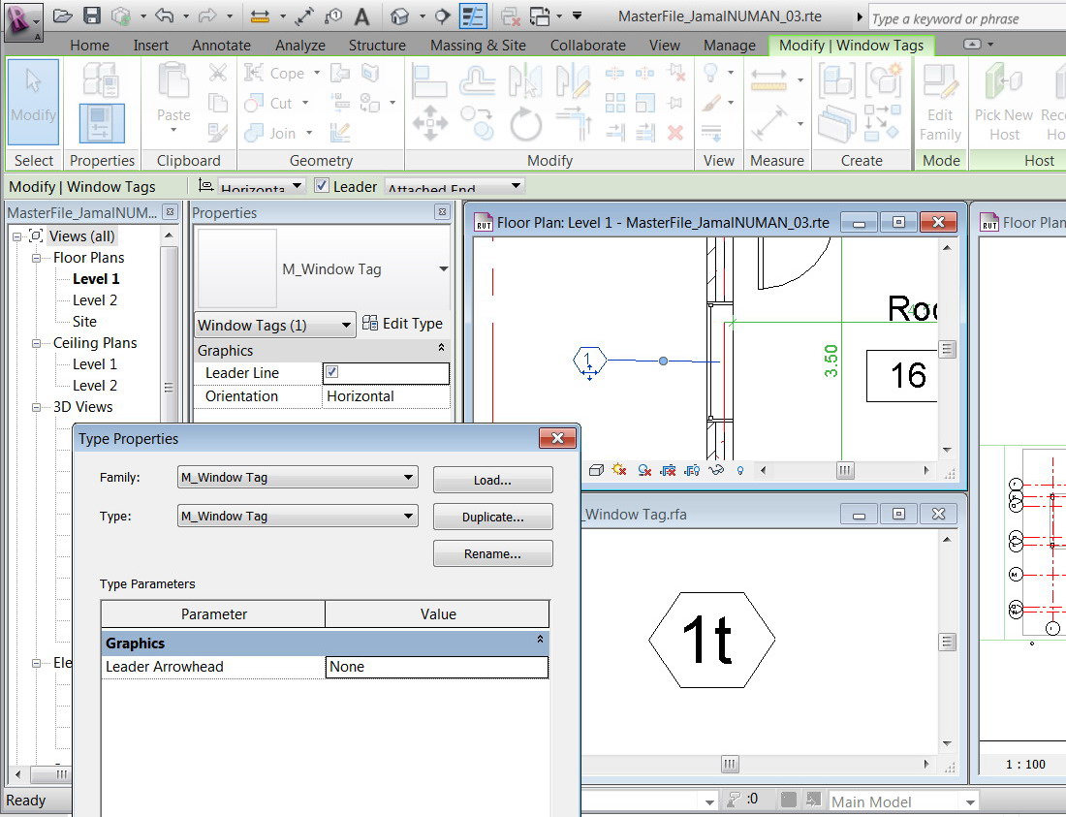1066x817 pixels.
Task: Open the Collaborate ribbon tab
Action: (587, 46)
